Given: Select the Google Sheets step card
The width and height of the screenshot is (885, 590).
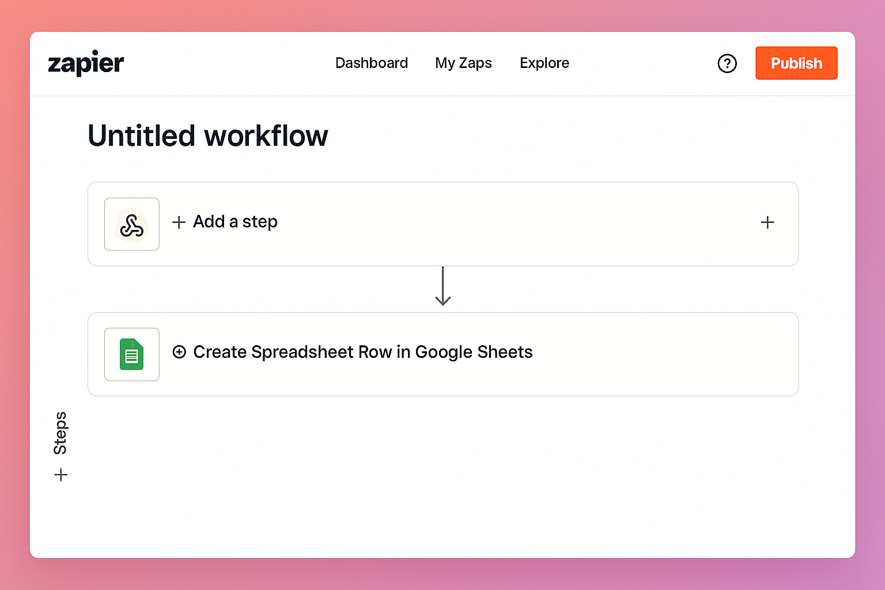Looking at the screenshot, I should (x=443, y=354).
